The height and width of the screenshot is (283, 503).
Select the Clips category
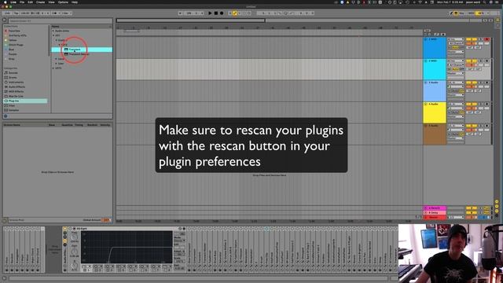12,105
